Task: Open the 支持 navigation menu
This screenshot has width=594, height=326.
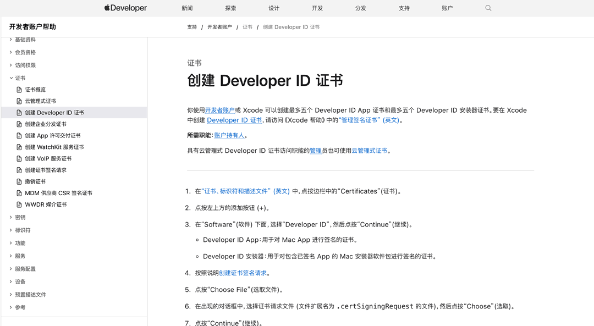Action: (x=404, y=8)
